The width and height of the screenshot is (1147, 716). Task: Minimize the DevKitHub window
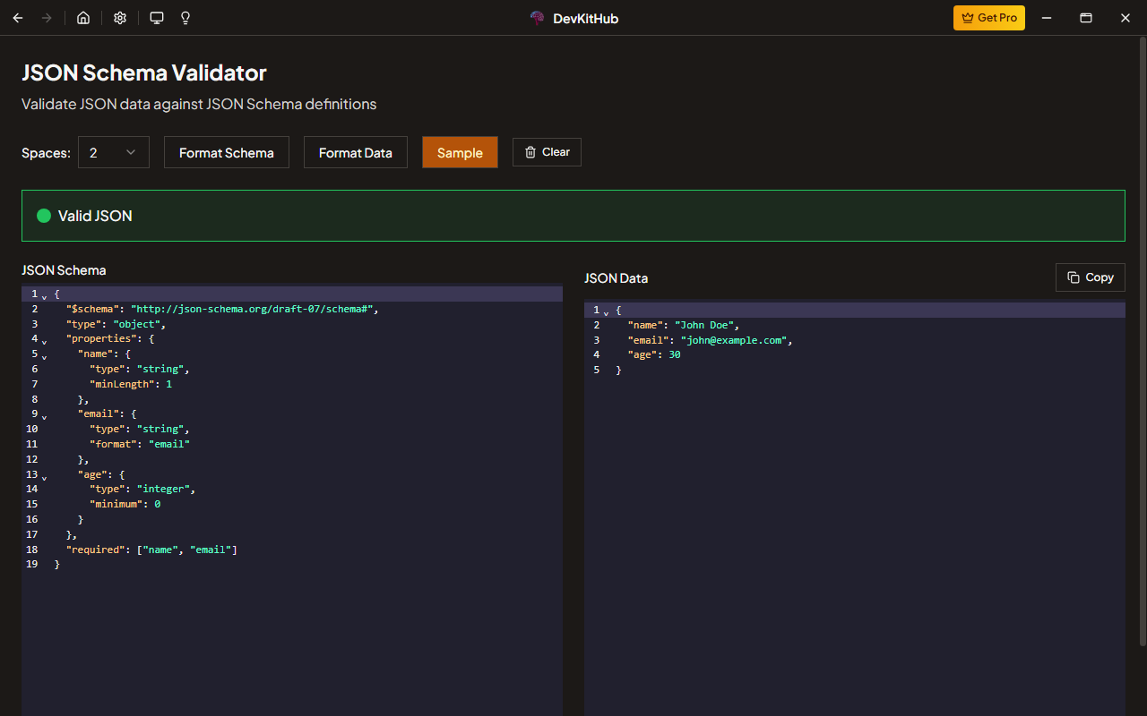(1046, 18)
